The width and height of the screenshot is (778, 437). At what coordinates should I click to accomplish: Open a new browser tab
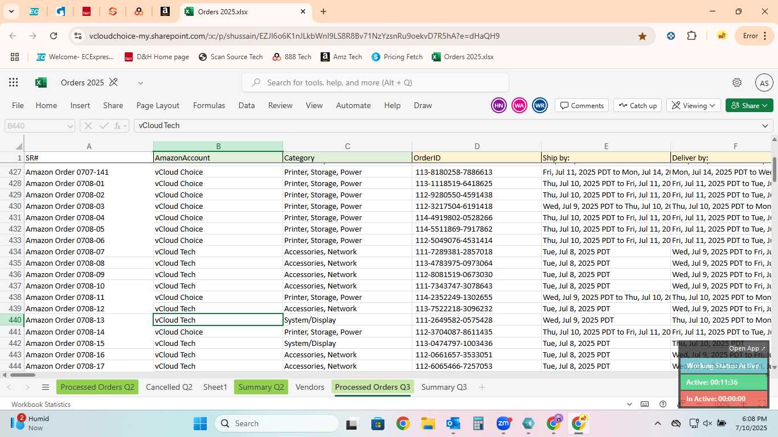(x=324, y=11)
